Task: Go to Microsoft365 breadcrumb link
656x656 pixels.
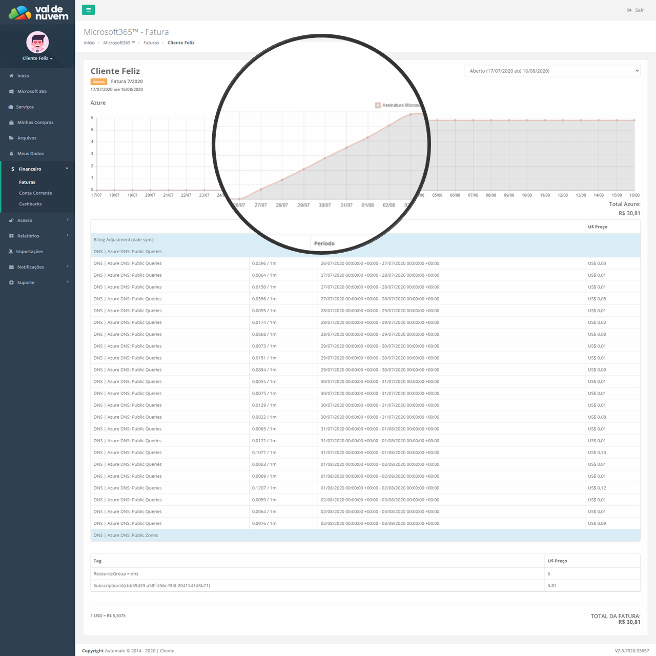Action: point(119,43)
